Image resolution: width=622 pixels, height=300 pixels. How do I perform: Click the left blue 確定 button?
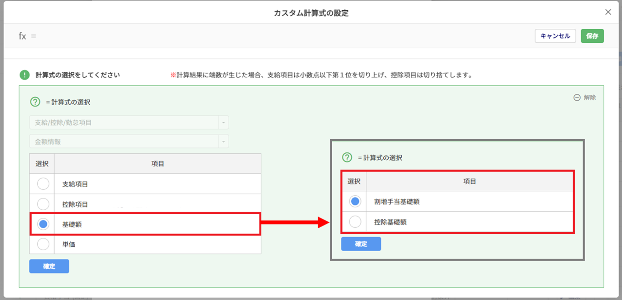(49, 266)
